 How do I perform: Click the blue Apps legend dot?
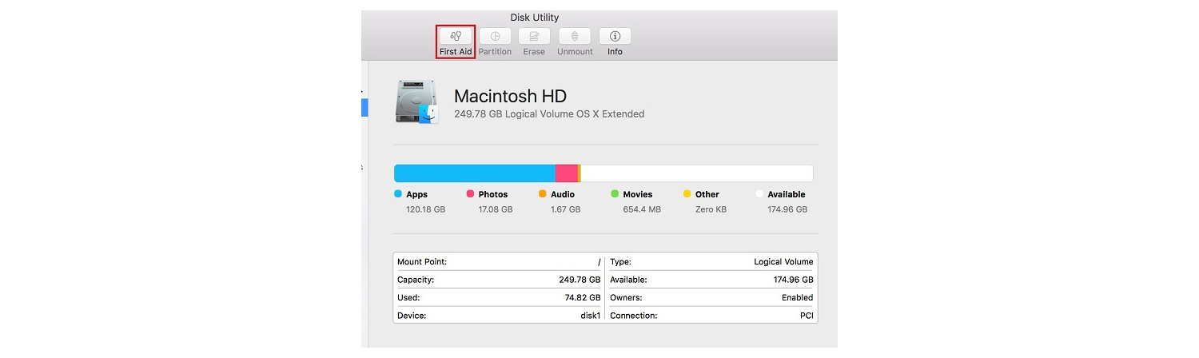[398, 194]
